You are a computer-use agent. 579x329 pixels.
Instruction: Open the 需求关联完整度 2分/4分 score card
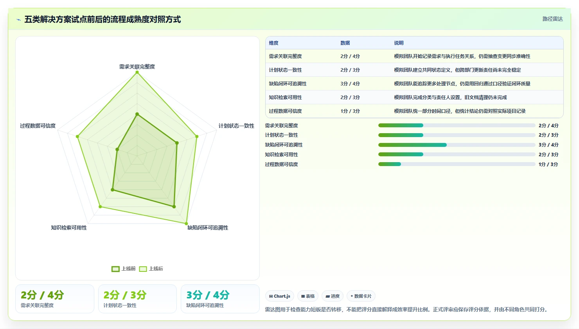click(x=55, y=299)
